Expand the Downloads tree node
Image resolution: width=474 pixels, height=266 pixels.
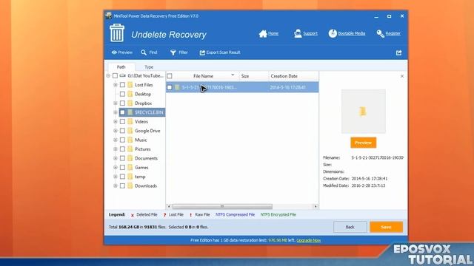116,185
